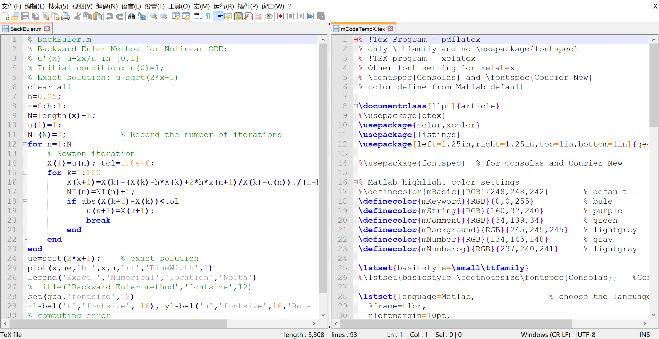Toggle synchronized horizontal scrolling
The image size is (659, 339).
[186, 16]
